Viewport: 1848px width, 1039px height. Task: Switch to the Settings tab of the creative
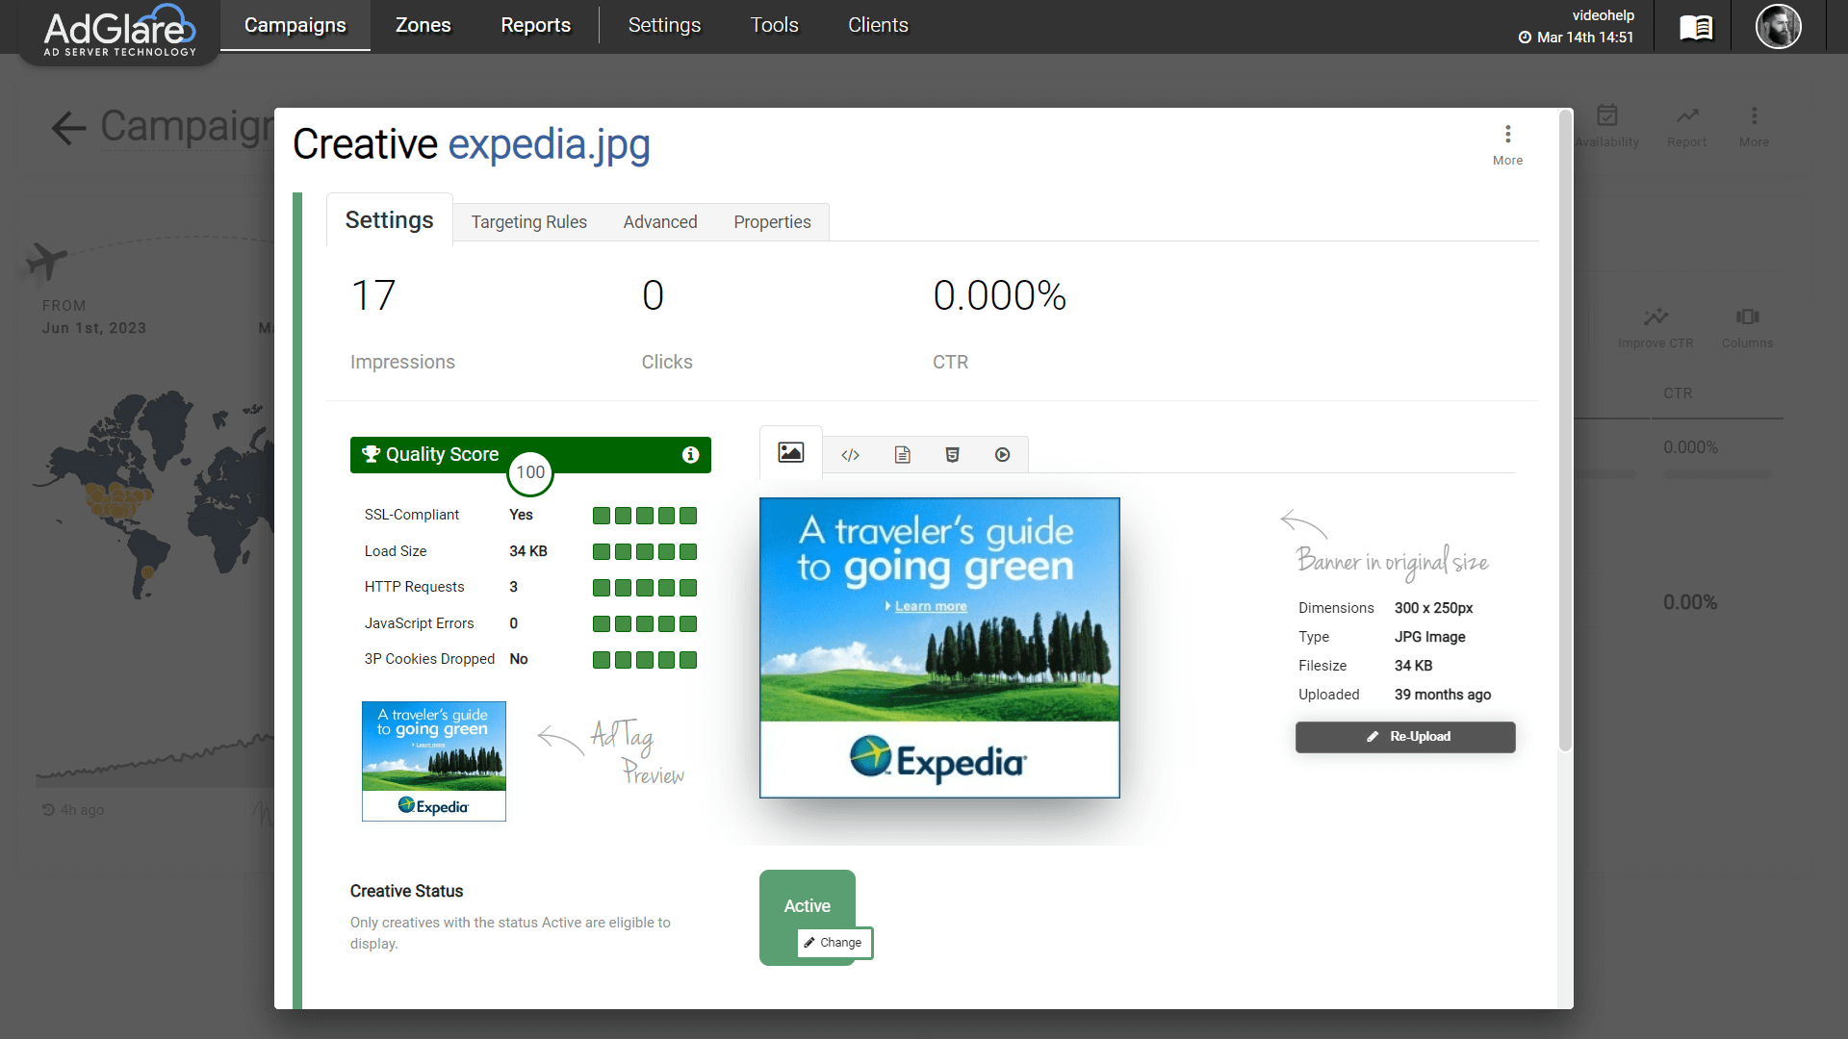point(389,220)
